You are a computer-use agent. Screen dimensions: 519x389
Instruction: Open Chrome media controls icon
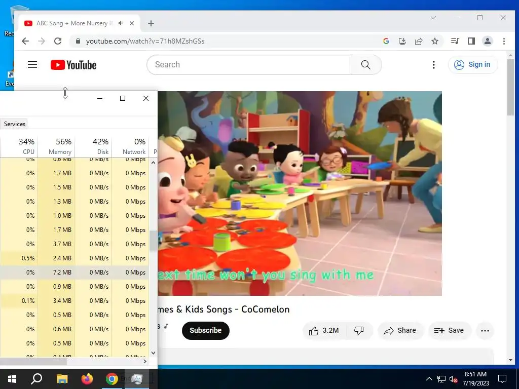455,41
